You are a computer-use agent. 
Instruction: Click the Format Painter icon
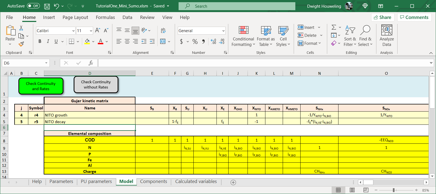[x=21, y=44]
